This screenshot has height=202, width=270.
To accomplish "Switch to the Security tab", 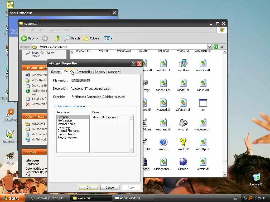I will pos(100,72).
